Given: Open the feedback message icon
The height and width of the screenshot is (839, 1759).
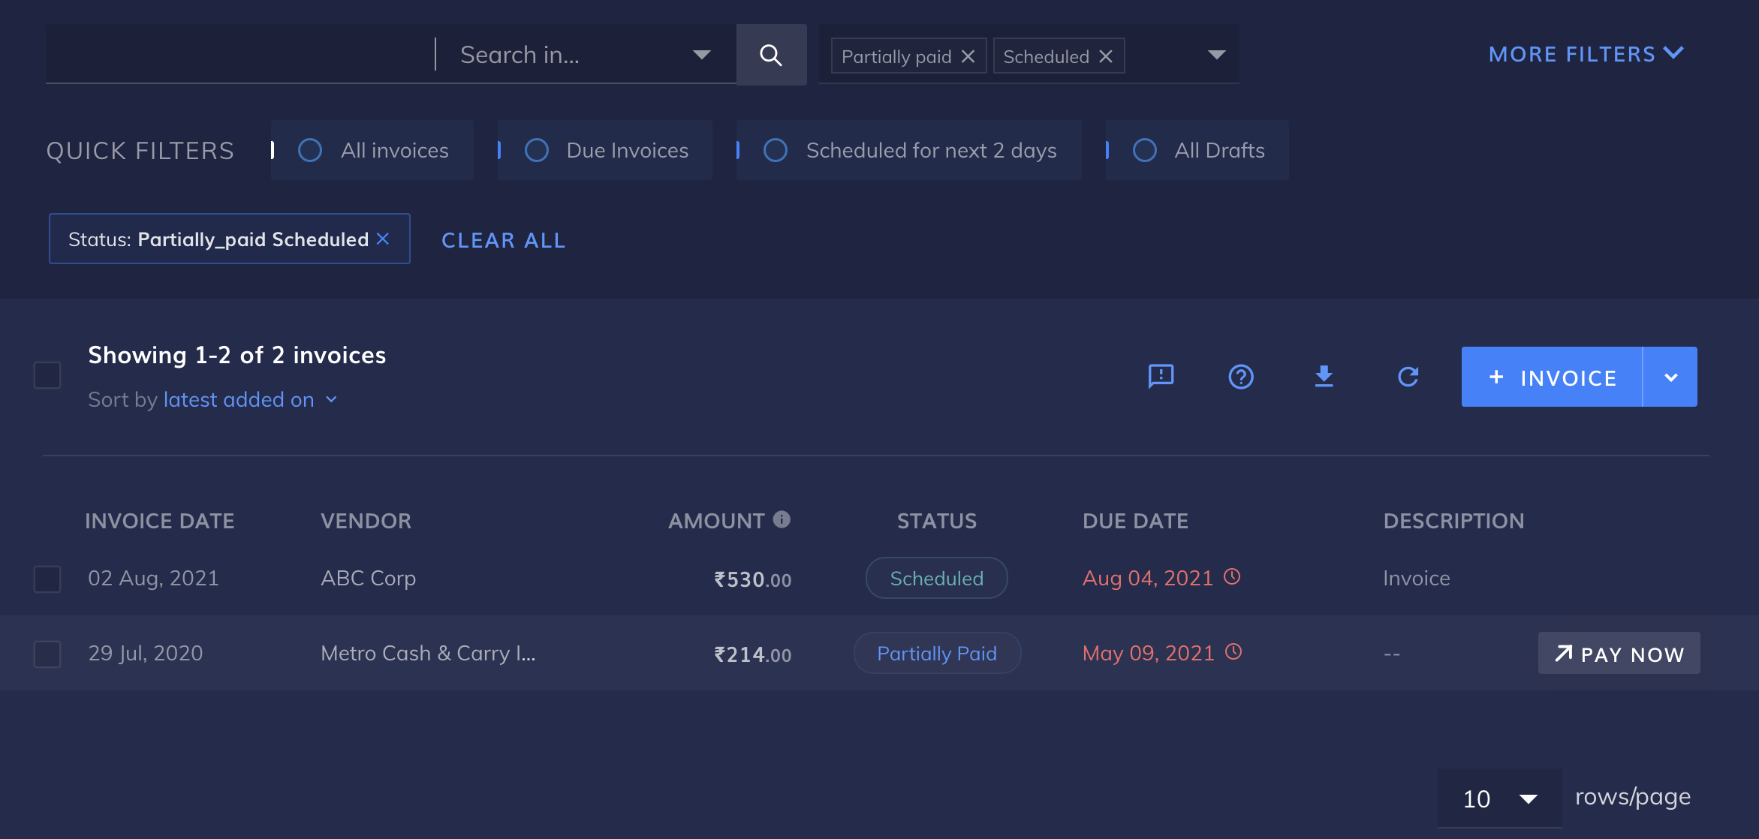Looking at the screenshot, I should pyautogui.click(x=1161, y=376).
